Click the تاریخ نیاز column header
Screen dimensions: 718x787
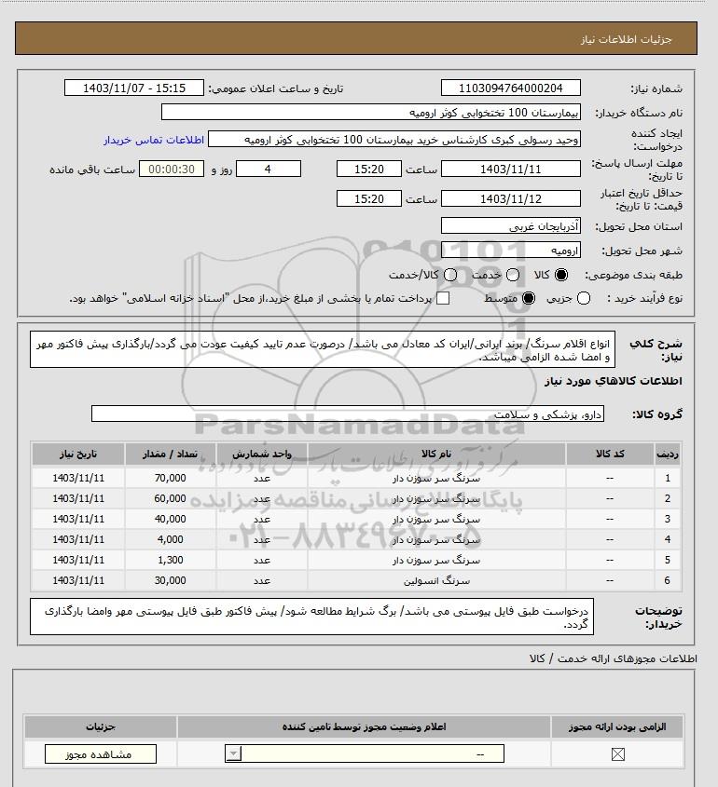(x=78, y=454)
